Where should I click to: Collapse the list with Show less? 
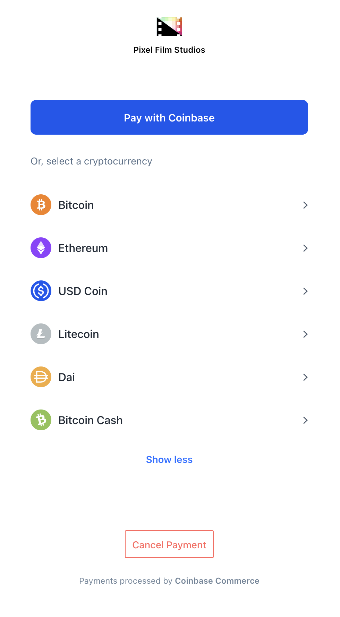(x=169, y=459)
